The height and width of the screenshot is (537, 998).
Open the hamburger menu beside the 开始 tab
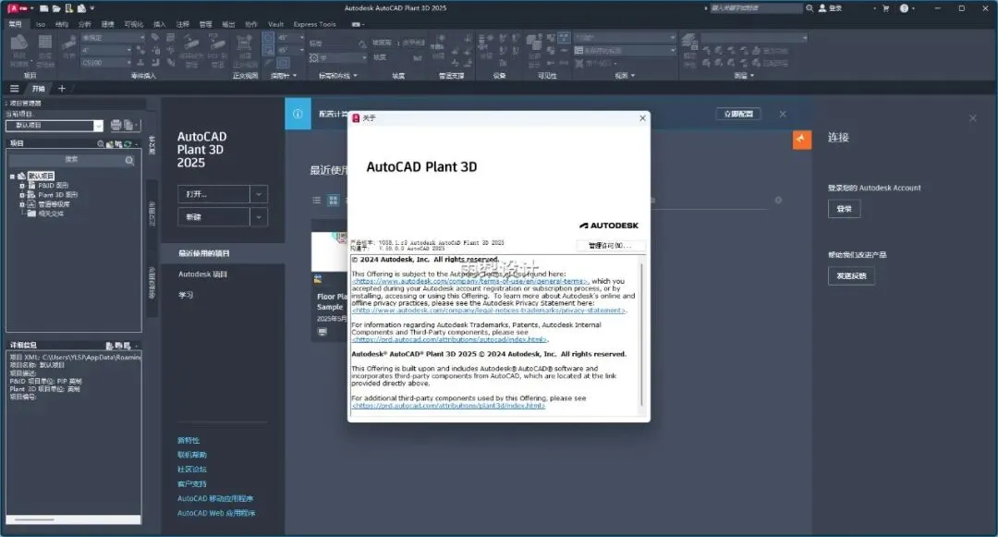(14, 89)
